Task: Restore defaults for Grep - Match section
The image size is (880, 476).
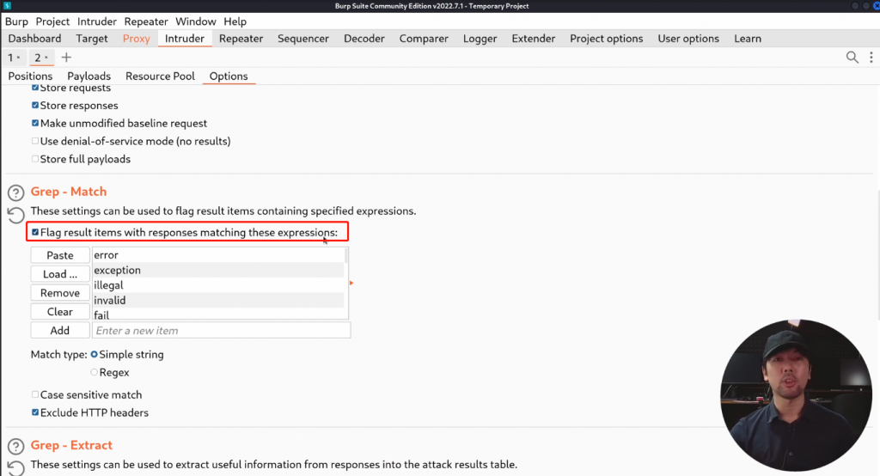Action: (x=15, y=215)
